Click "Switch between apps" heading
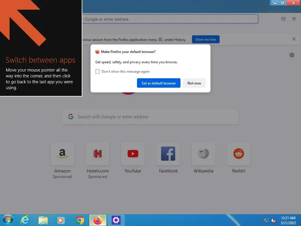The image size is (301, 226). coord(41,60)
